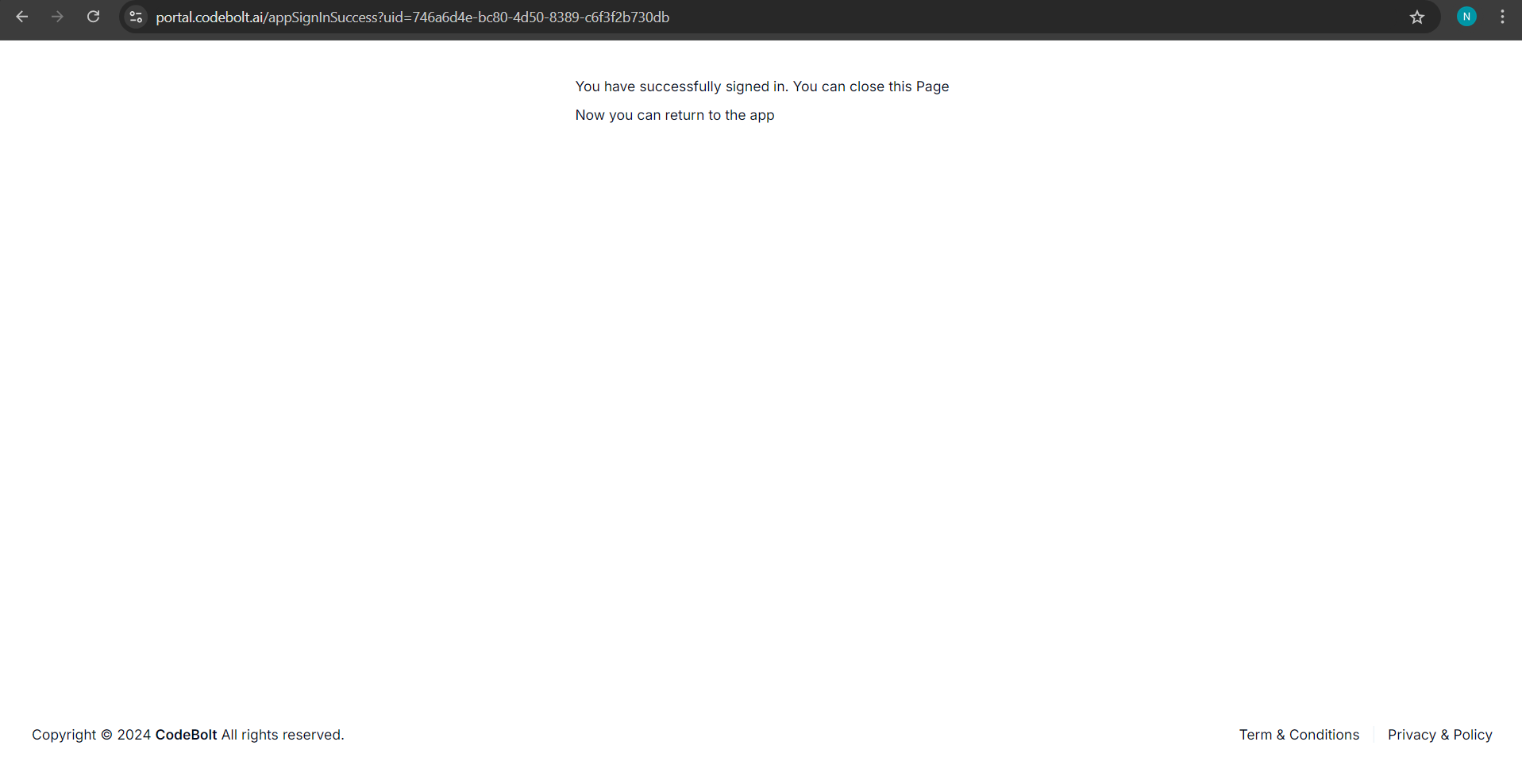
Task: Bookmark this page with the star icon
Action: (x=1417, y=17)
